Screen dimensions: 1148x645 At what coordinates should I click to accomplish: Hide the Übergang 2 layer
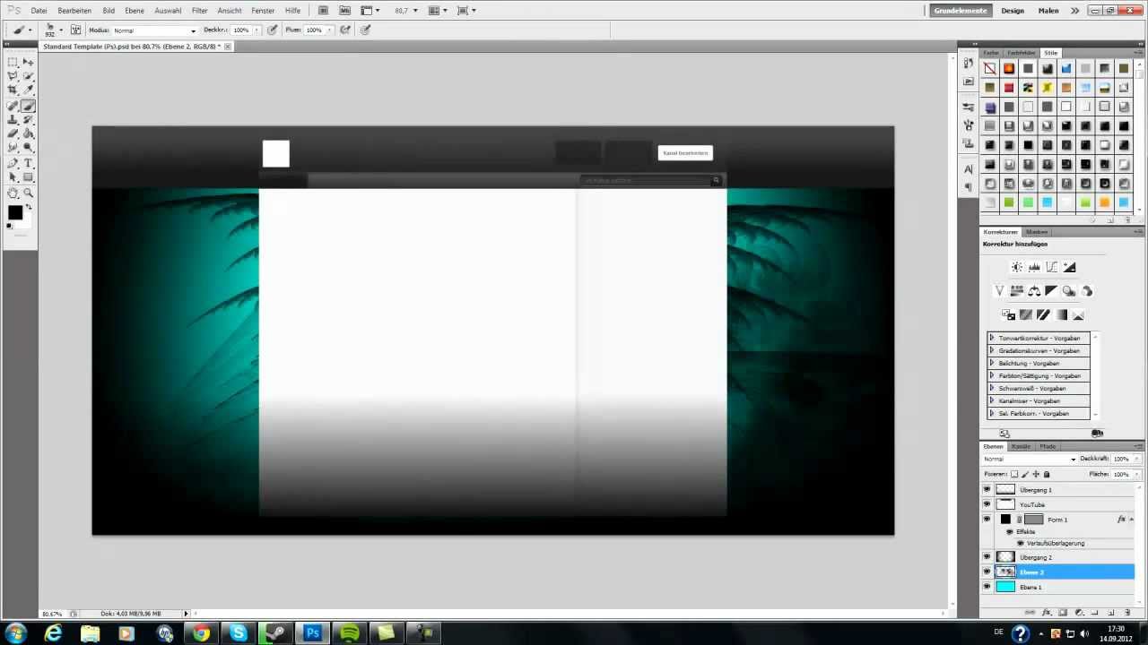click(x=987, y=557)
